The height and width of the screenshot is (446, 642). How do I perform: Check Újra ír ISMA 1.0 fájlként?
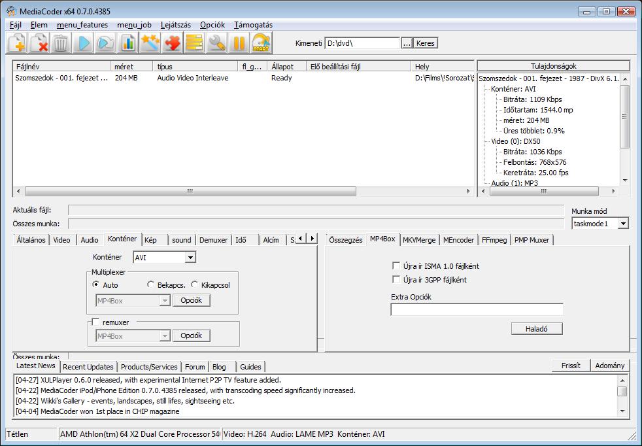coord(396,266)
